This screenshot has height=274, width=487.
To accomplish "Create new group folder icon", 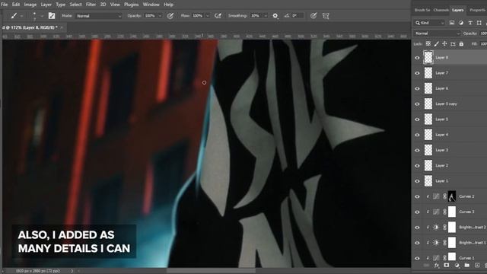I will coord(466,266).
